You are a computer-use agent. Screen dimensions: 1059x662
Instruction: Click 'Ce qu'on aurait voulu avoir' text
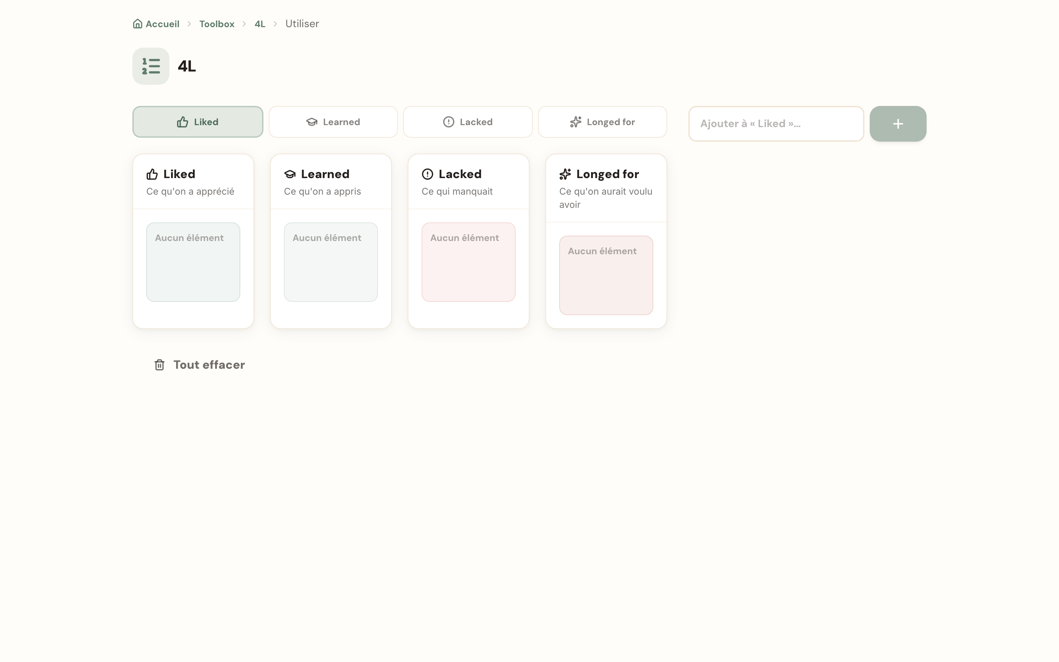click(606, 198)
